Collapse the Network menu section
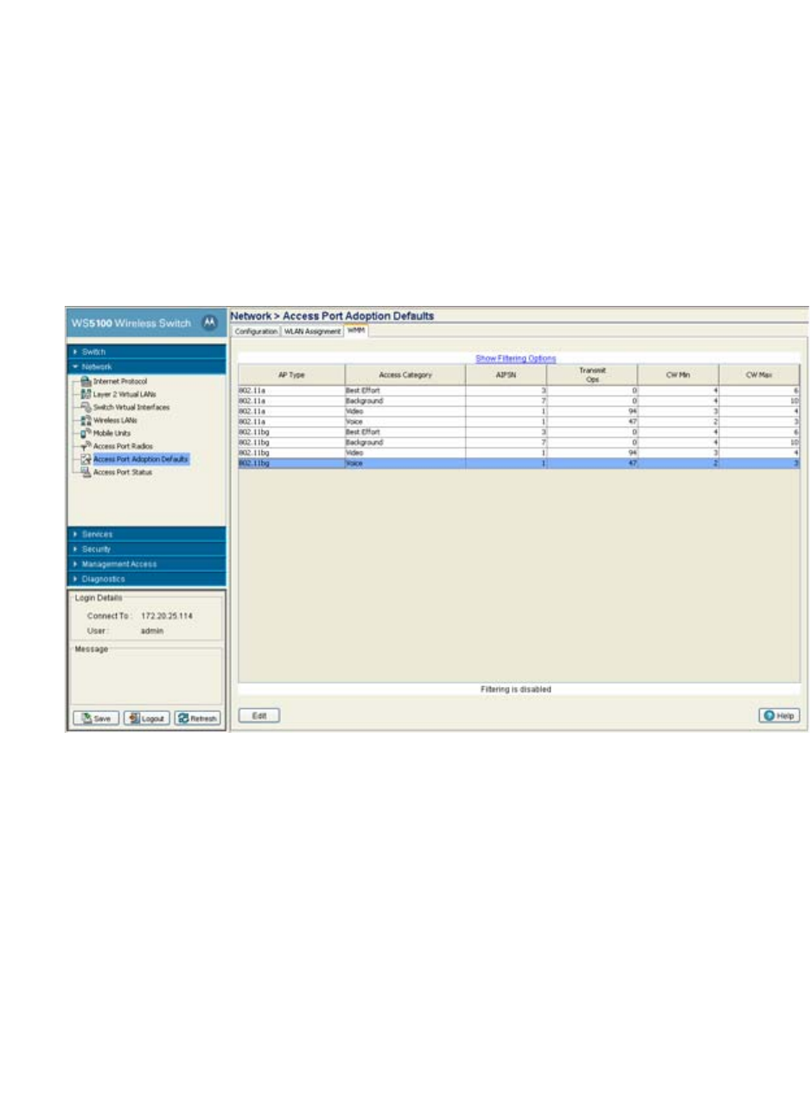Screen dimensions: 810x1120 click(x=146, y=366)
